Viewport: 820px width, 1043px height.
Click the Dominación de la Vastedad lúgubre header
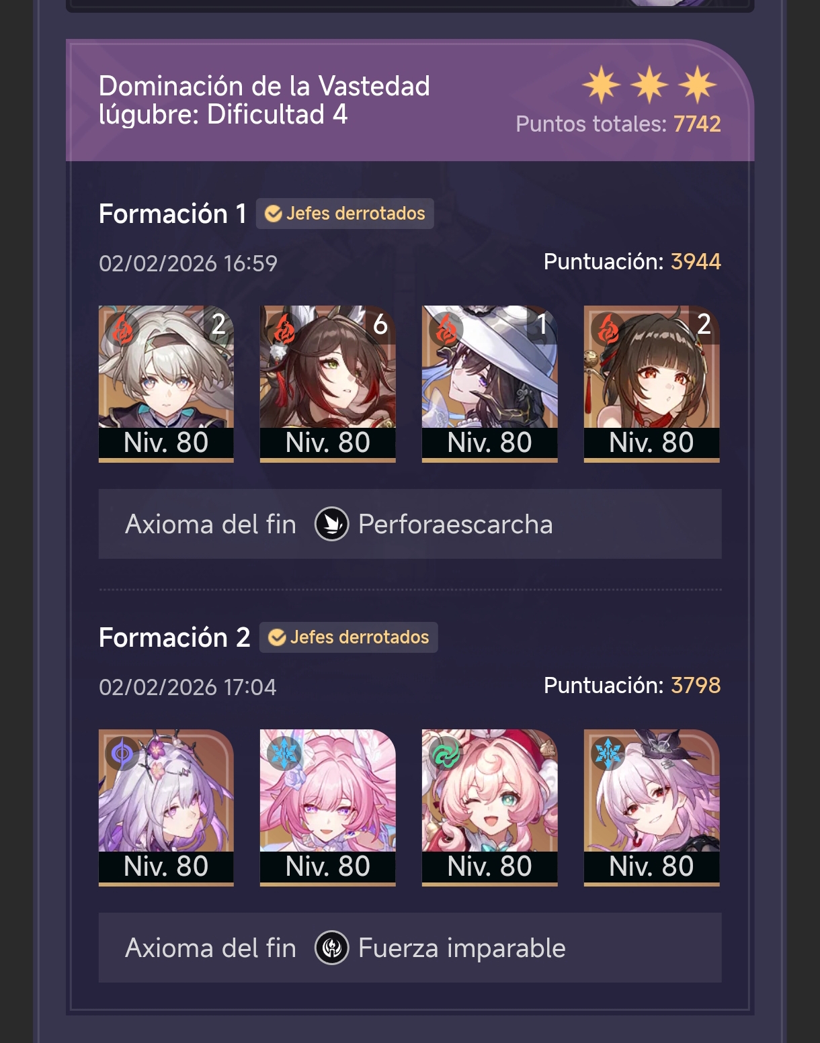click(x=264, y=100)
